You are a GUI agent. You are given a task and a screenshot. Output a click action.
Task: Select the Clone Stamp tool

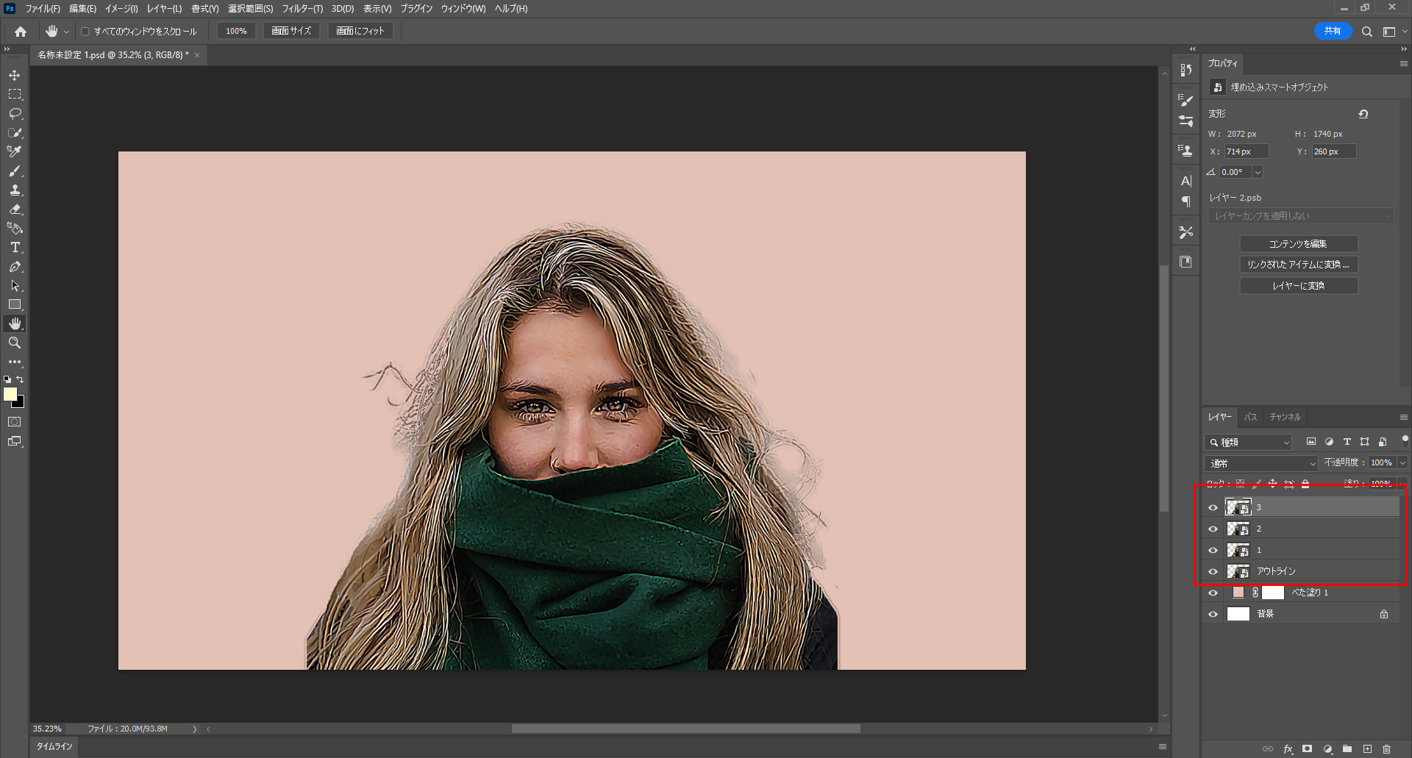click(15, 190)
